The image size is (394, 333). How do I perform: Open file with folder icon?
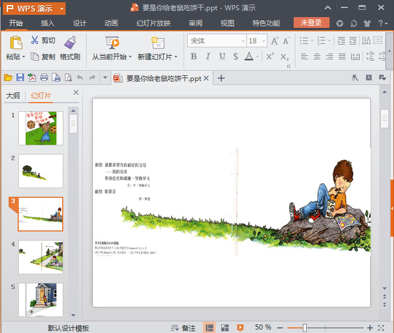coord(8,78)
